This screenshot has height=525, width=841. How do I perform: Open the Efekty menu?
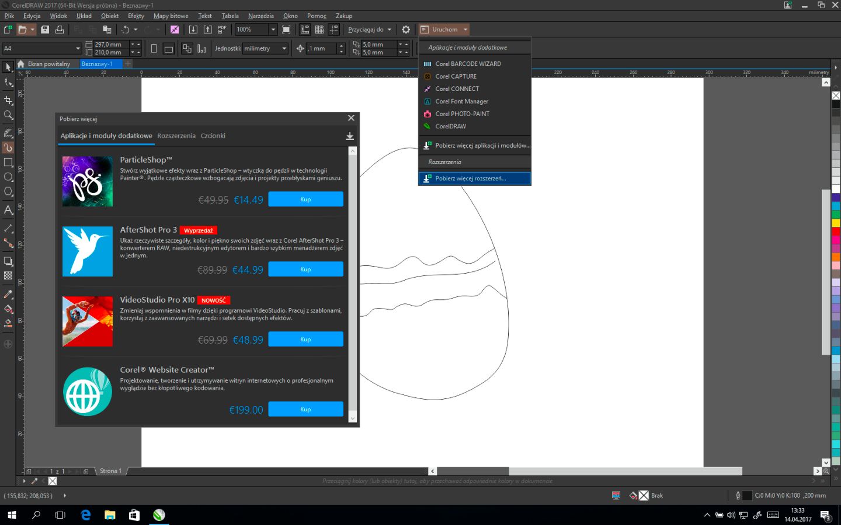pyautogui.click(x=136, y=16)
